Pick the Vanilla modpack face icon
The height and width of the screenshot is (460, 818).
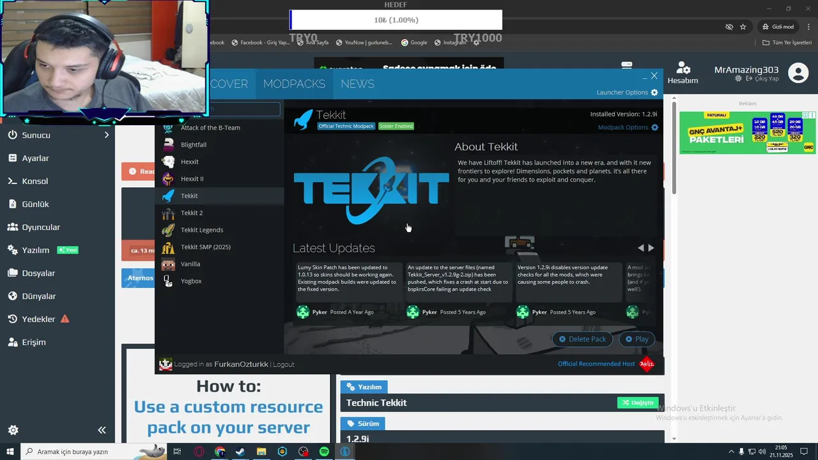pyautogui.click(x=168, y=264)
